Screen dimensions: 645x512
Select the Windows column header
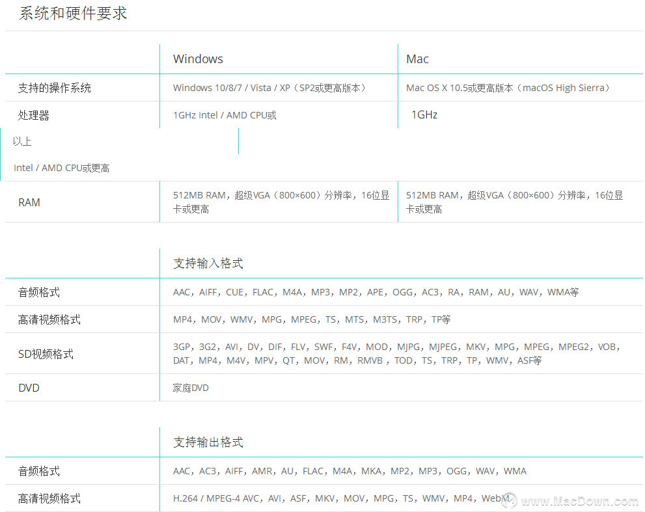coord(198,59)
